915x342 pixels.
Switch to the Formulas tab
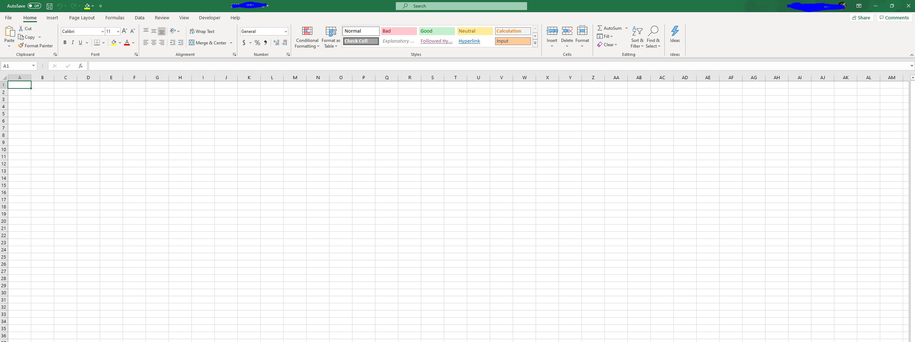click(x=115, y=18)
